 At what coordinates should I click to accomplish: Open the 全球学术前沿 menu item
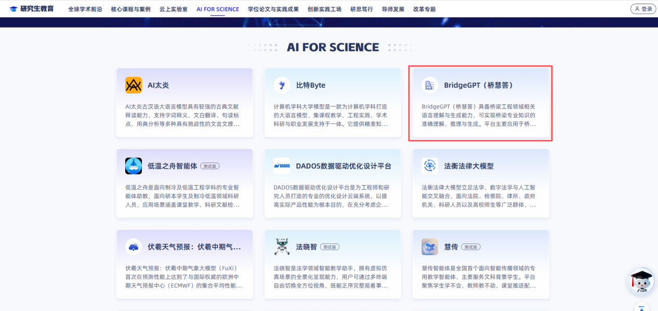(x=85, y=9)
